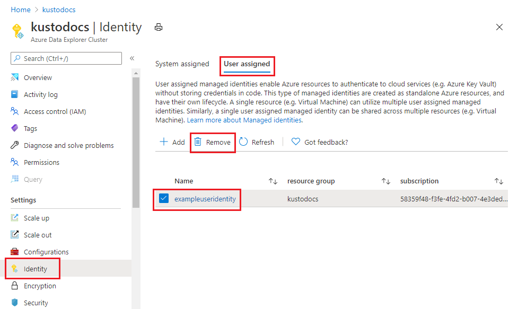The image size is (518, 309).
Task: Click the Scale out icon
Action: click(14, 235)
